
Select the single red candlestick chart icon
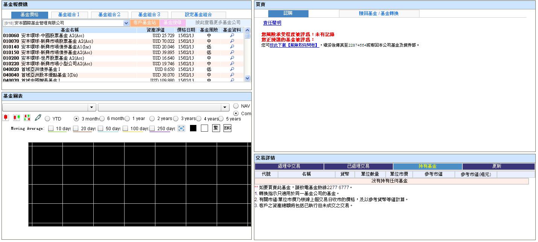click(6, 118)
